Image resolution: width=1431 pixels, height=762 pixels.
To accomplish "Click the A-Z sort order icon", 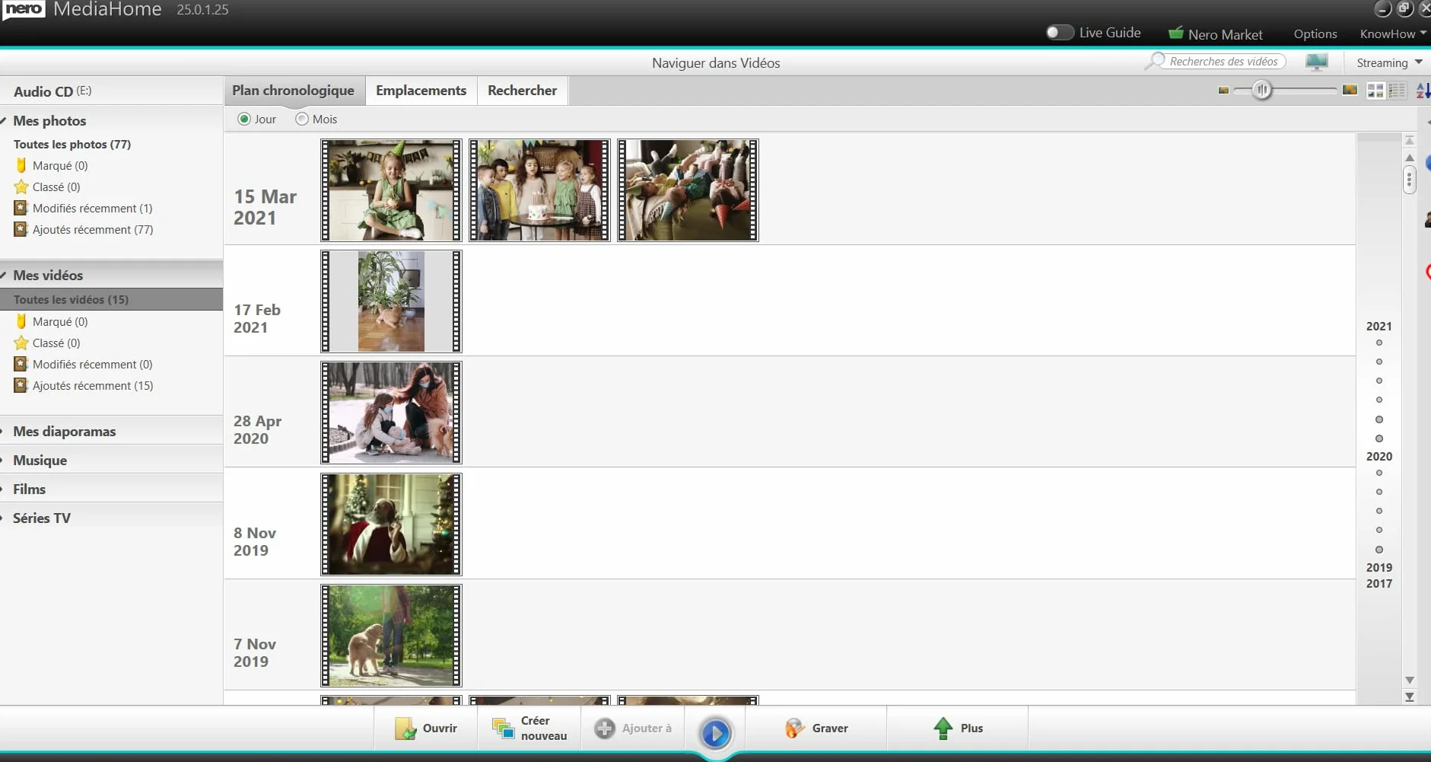I will pyautogui.click(x=1423, y=91).
